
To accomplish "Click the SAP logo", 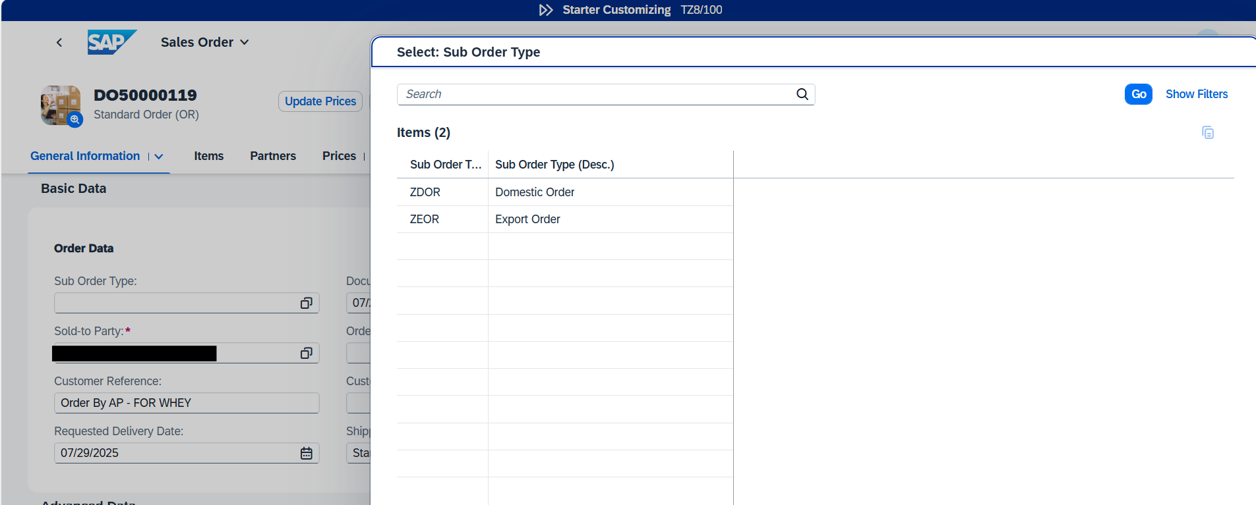I will pos(112,42).
